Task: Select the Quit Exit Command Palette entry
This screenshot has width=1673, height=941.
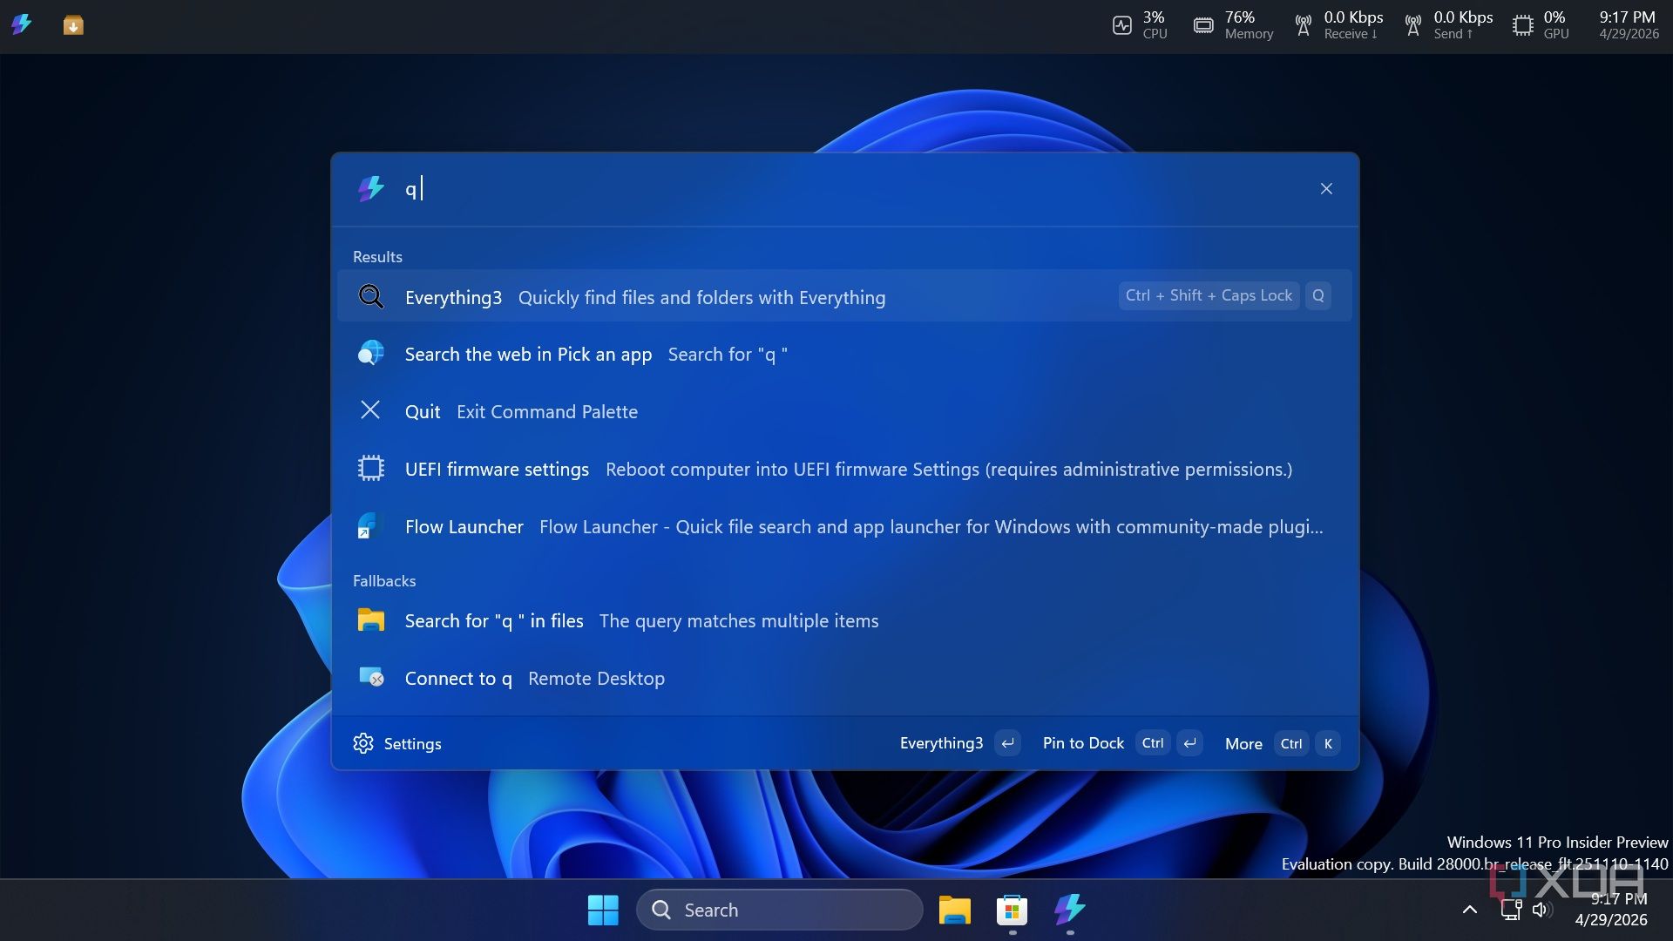Action: pos(844,411)
